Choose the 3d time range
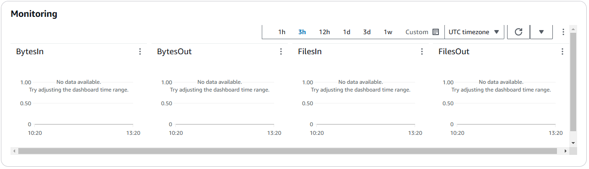 [x=367, y=32]
